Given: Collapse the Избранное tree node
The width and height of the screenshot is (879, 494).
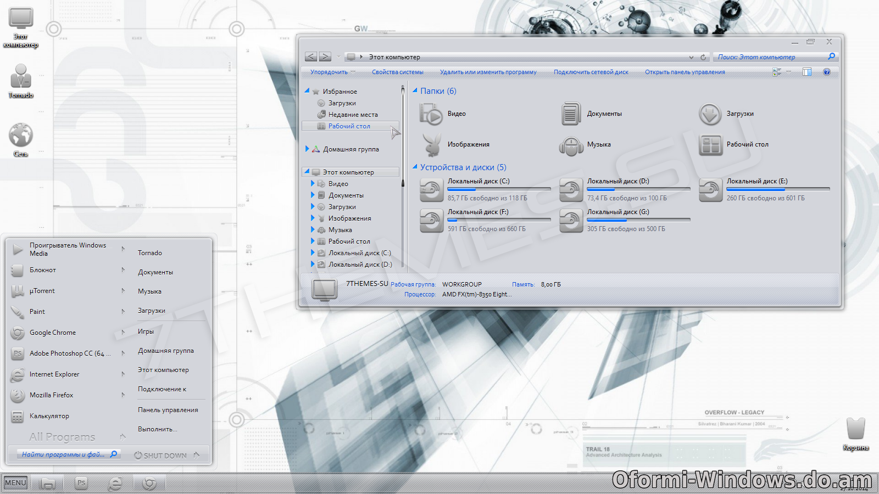Looking at the screenshot, I should [307, 91].
